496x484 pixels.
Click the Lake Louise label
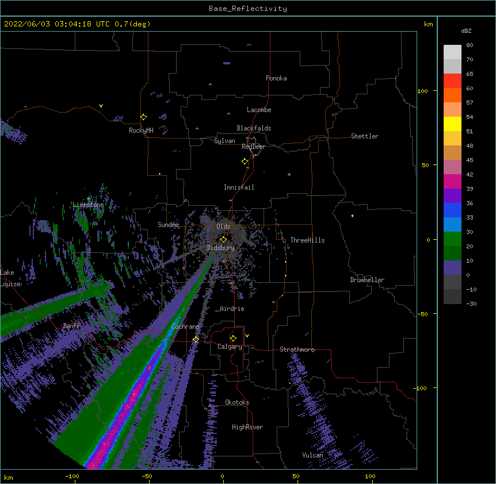10,278
